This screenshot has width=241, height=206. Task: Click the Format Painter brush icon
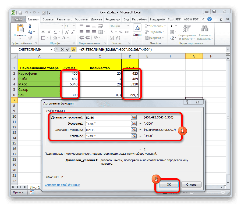point(31,38)
